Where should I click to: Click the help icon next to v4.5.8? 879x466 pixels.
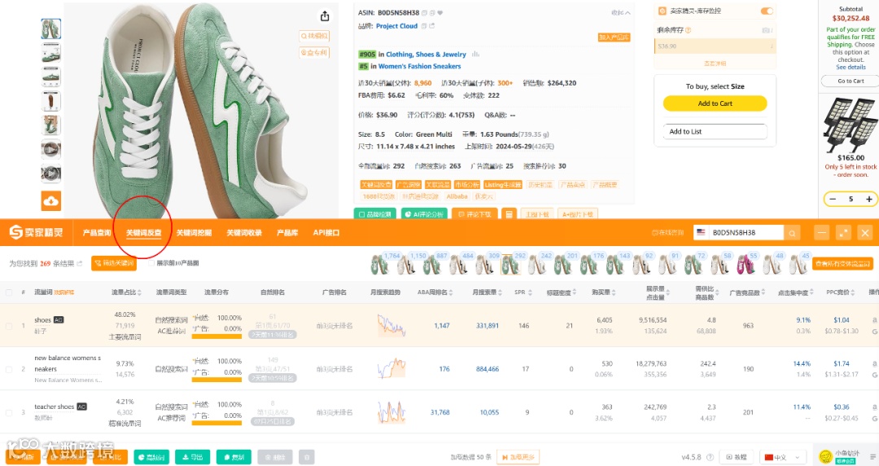click(x=711, y=457)
